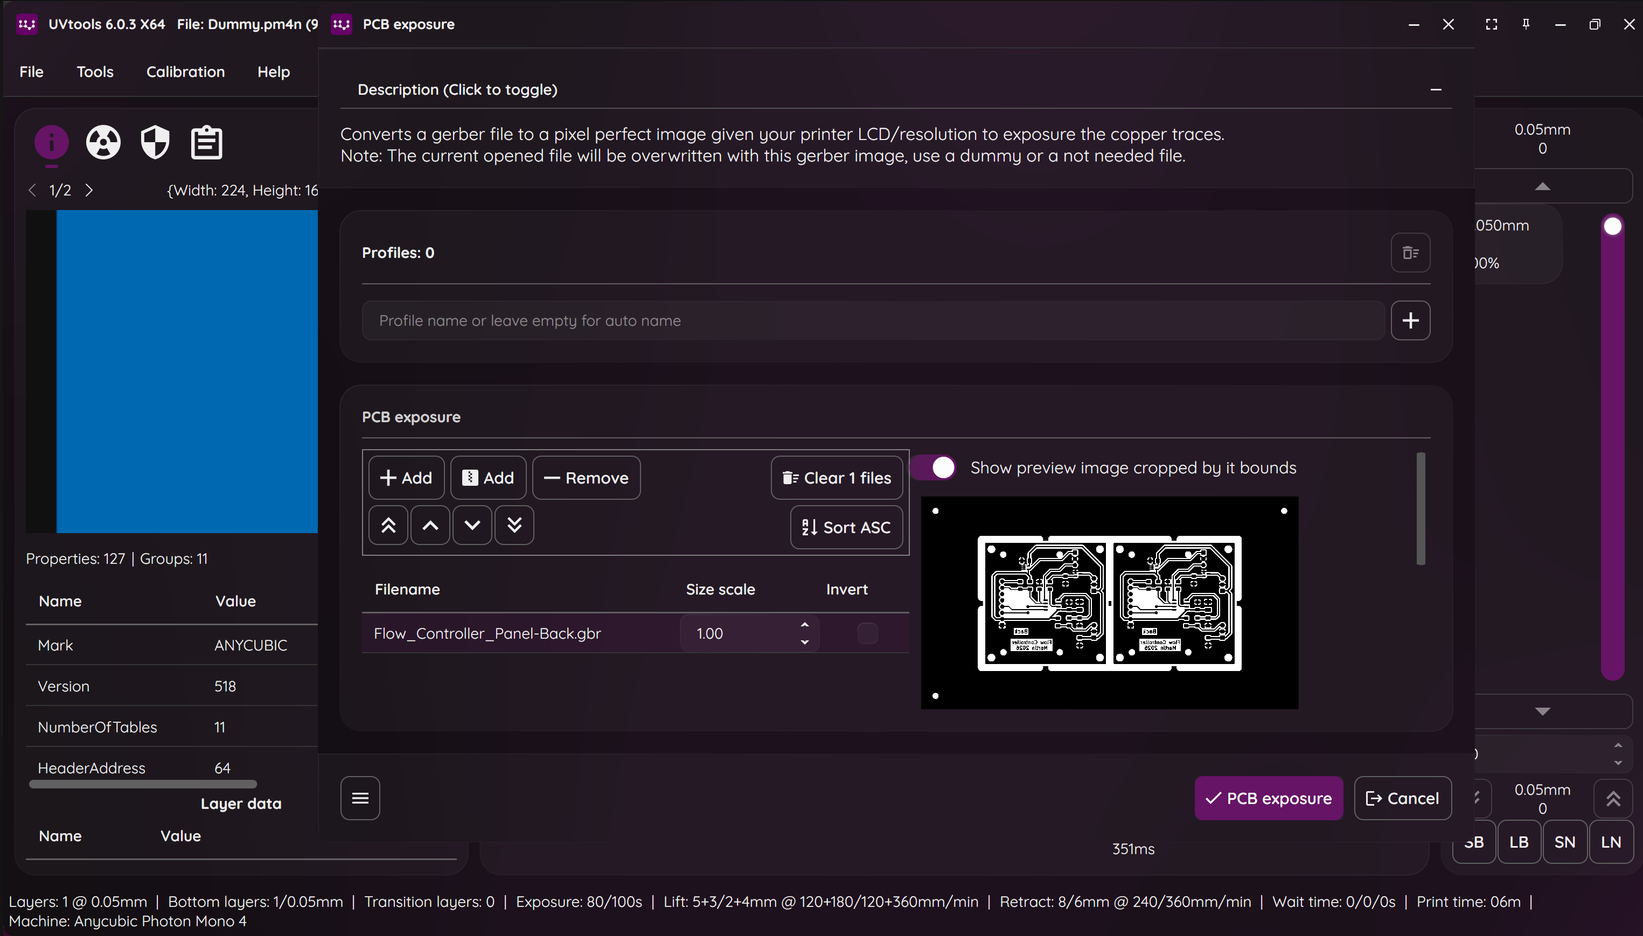Click the clear profiles icon button
This screenshot has height=936, width=1643.
tap(1410, 253)
